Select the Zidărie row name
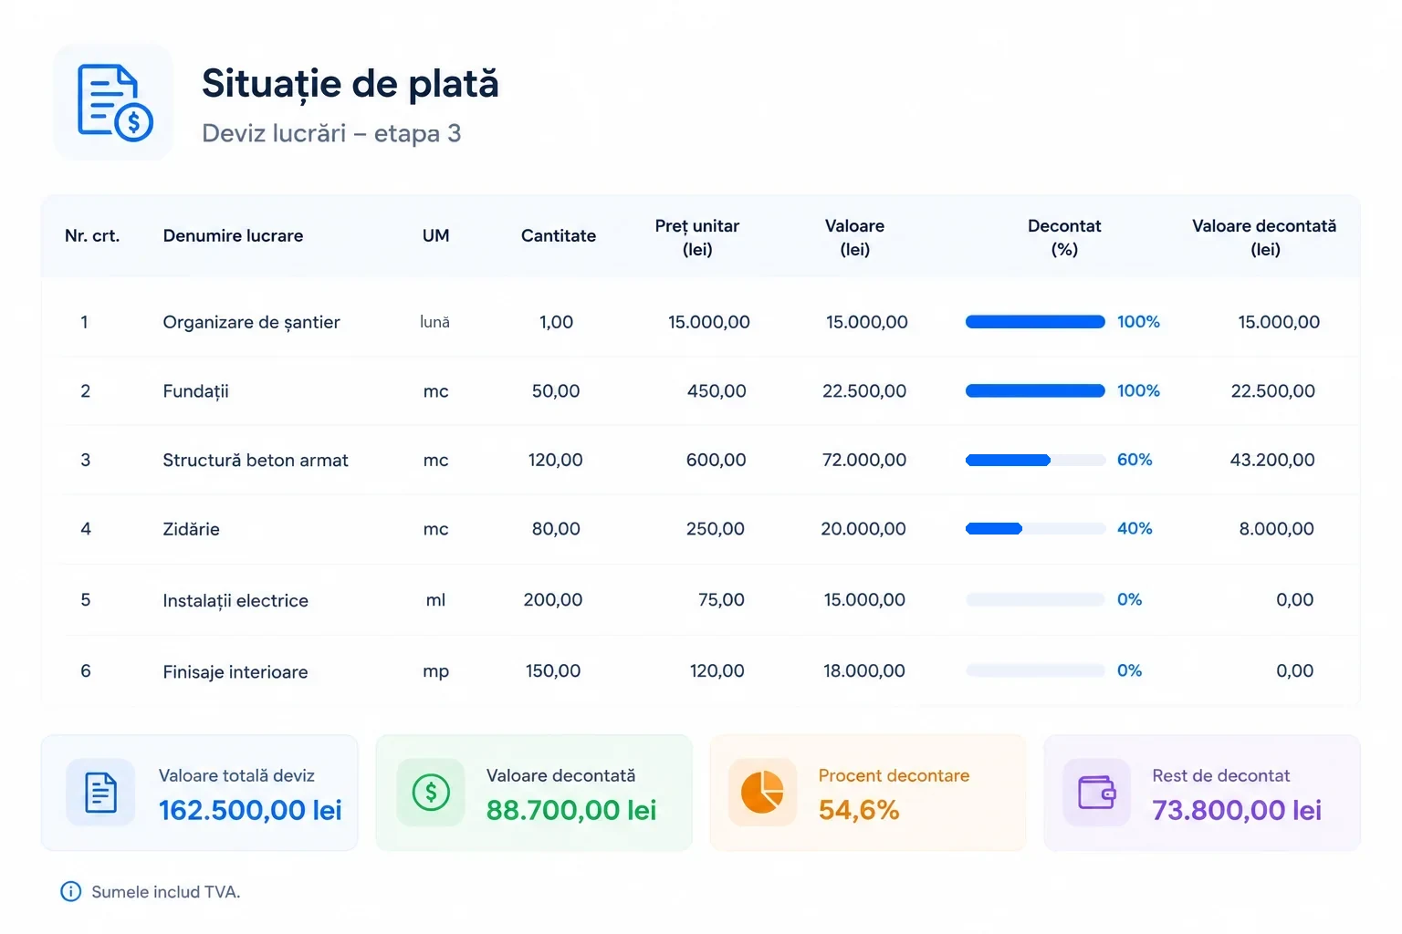 pyautogui.click(x=191, y=529)
